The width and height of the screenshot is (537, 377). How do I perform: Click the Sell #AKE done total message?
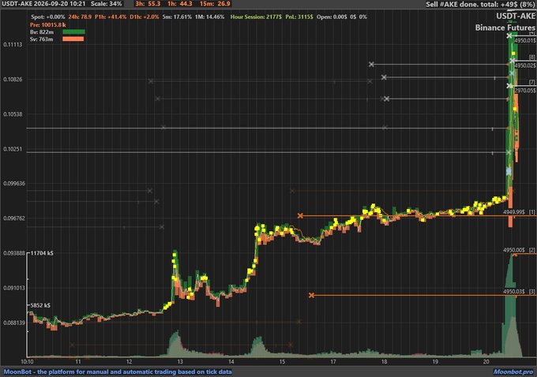point(480,4)
